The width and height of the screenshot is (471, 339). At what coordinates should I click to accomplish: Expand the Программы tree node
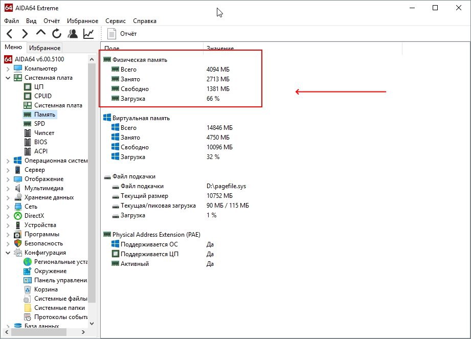click(x=8, y=235)
